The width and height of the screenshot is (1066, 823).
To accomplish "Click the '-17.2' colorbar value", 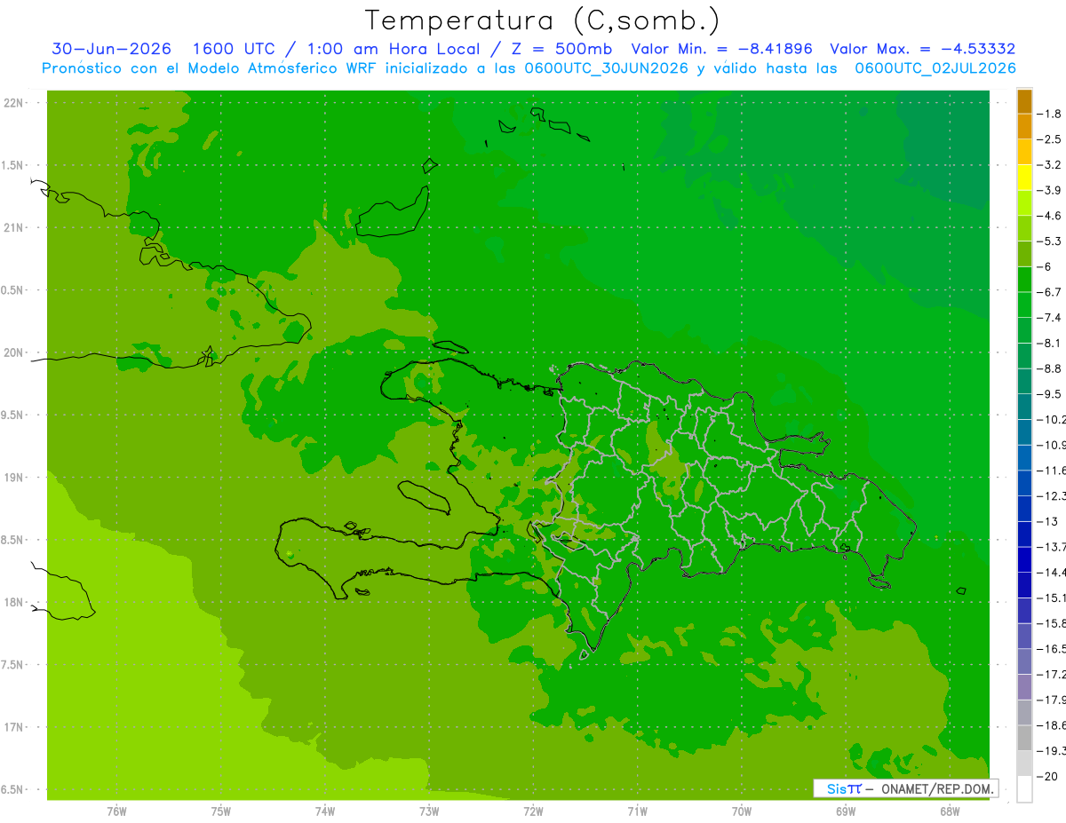I will click(x=1053, y=674).
